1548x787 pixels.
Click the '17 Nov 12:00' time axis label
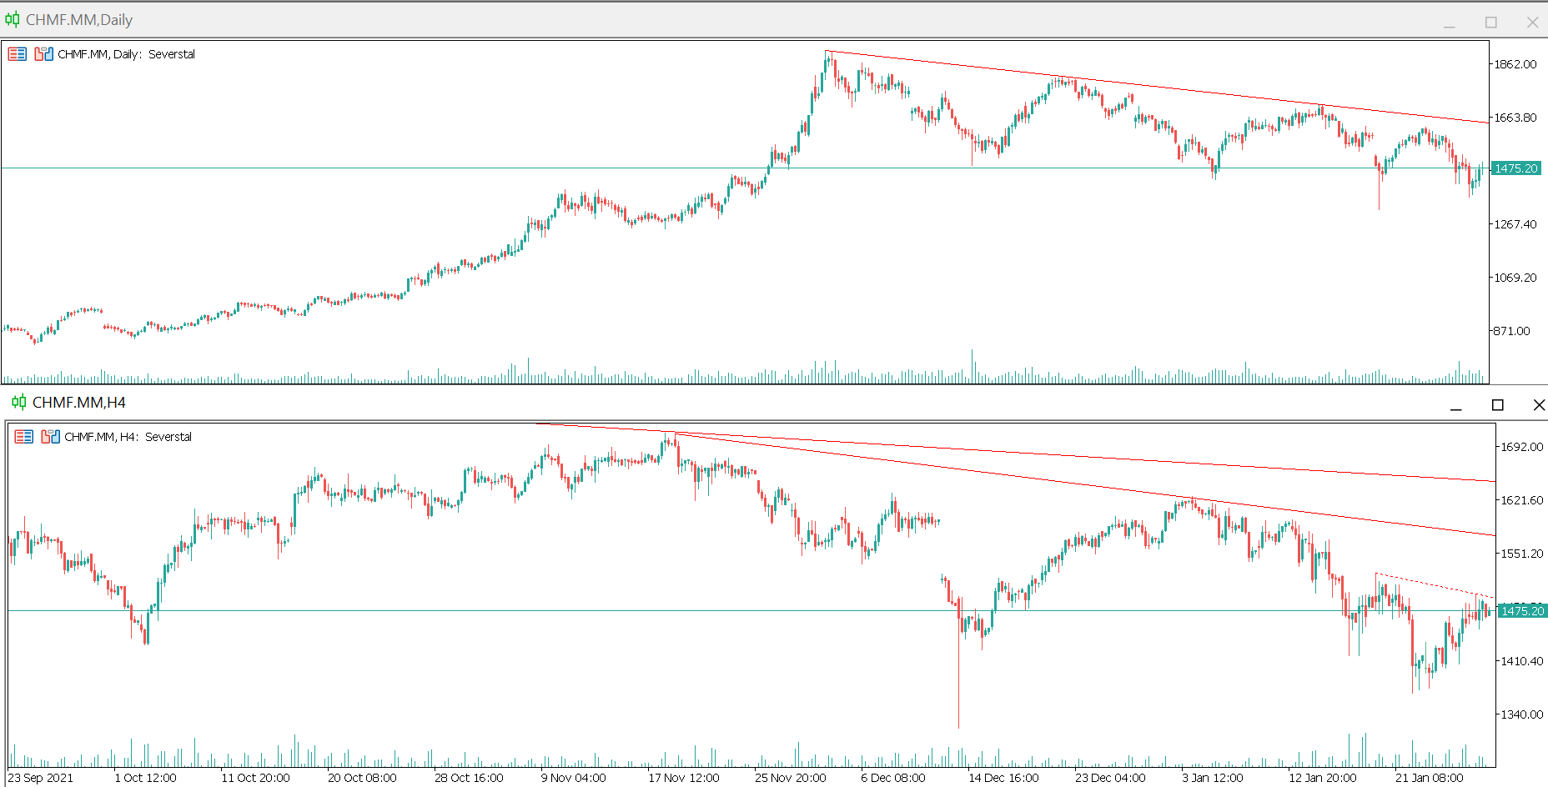[x=684, y=778]
